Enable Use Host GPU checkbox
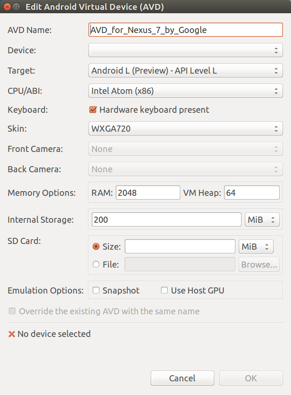291x395 pixels. click(x=164, y=290)
